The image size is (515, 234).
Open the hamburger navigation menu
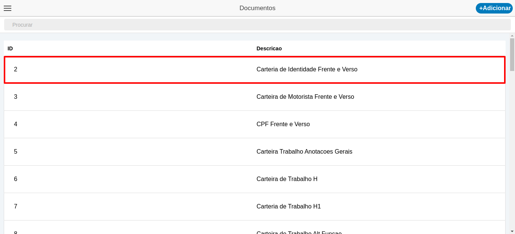point(8,8)
